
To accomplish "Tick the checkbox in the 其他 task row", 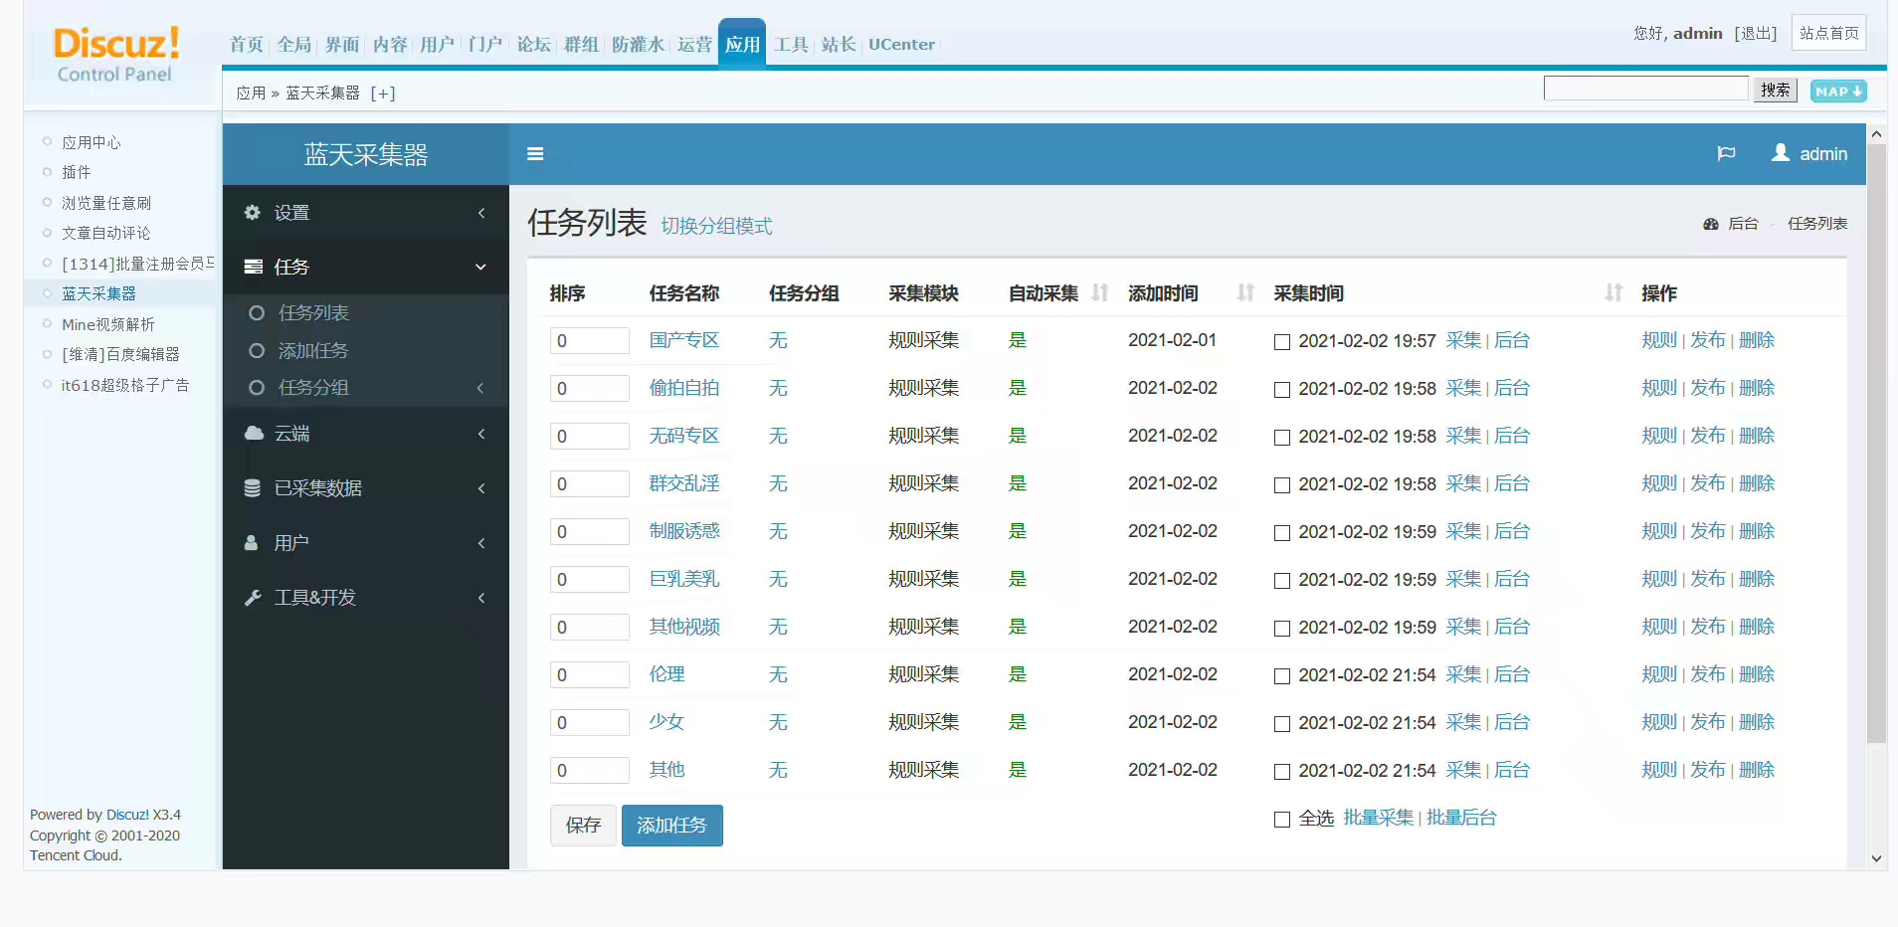I will 1282,772.
